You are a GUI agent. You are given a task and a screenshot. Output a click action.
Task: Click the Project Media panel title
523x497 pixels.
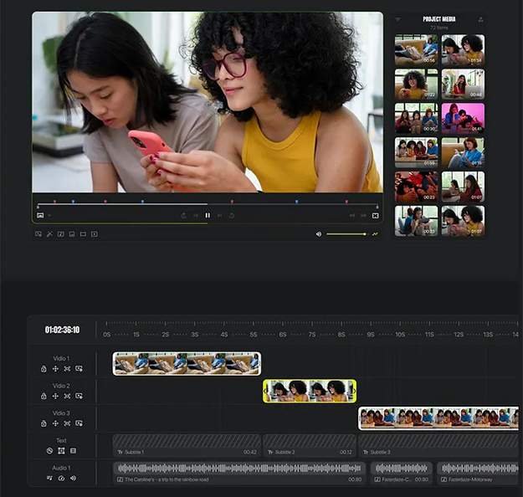(x=438, y=19)
